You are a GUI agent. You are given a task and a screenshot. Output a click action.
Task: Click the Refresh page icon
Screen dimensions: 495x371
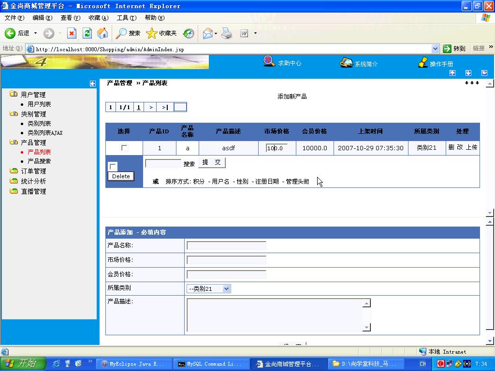click(x=87, y=33)
